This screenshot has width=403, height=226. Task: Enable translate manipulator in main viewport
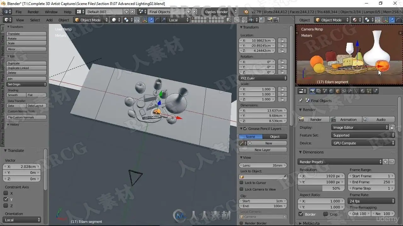(x=151, y=20)
